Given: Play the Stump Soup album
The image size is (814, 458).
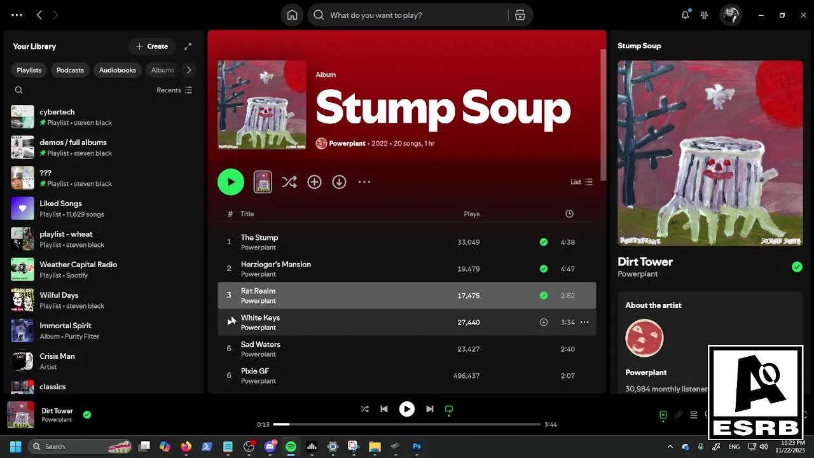Looking at the screenshot, I should [231, 182].
